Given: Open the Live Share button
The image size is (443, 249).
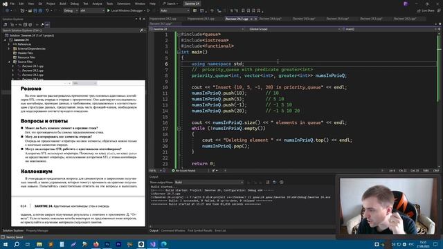Looking at the screenshot, I should [x=426, y=11].
